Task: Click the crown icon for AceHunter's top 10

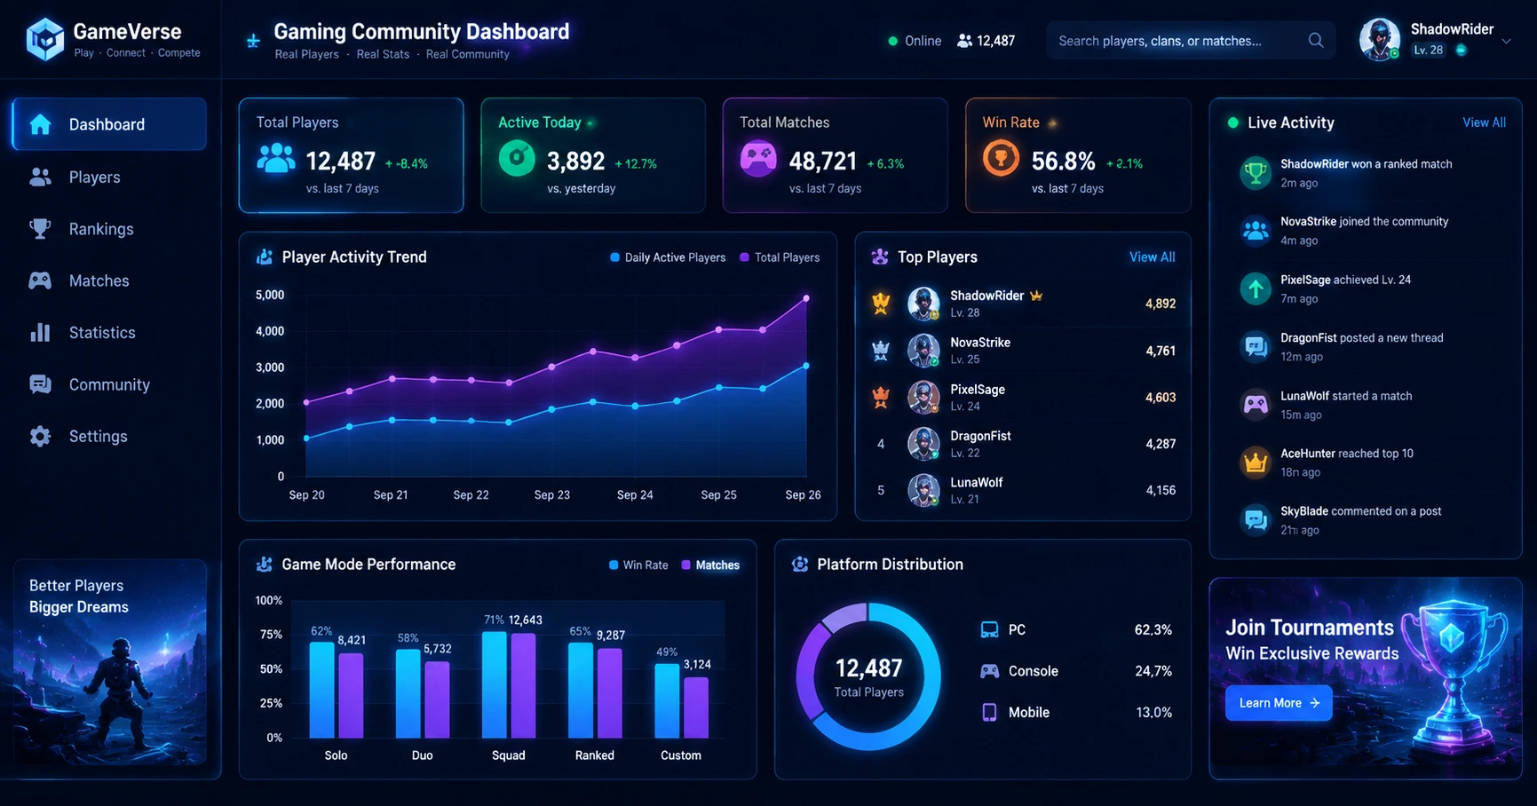Action: [x=1256, y=462]
